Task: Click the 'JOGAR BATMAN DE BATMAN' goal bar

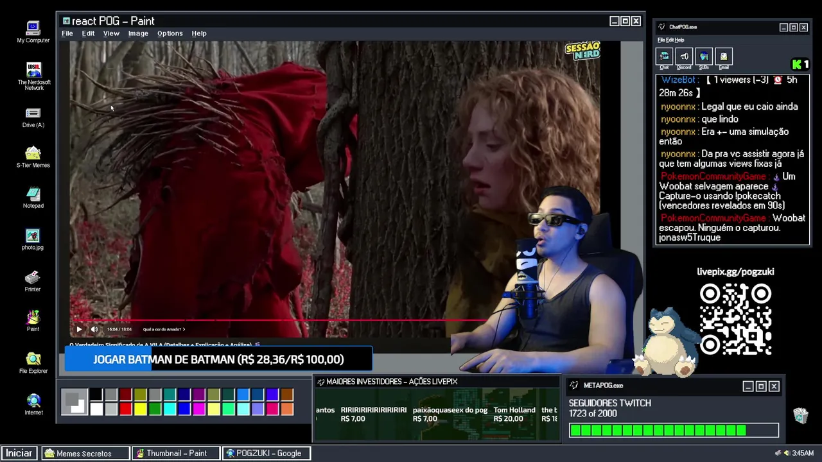Action: (x=218, y=359)
